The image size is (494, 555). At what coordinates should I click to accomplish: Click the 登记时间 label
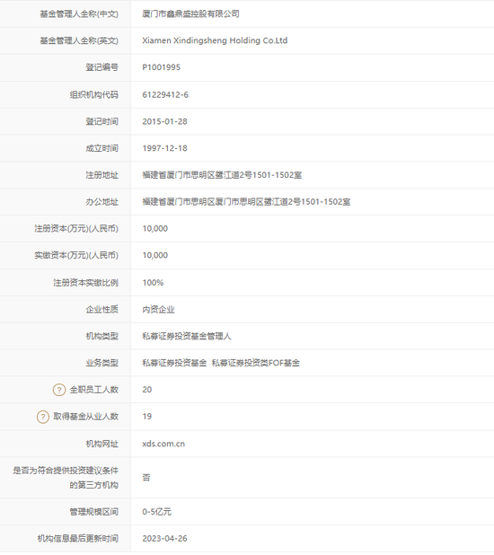tap(102, 121)
